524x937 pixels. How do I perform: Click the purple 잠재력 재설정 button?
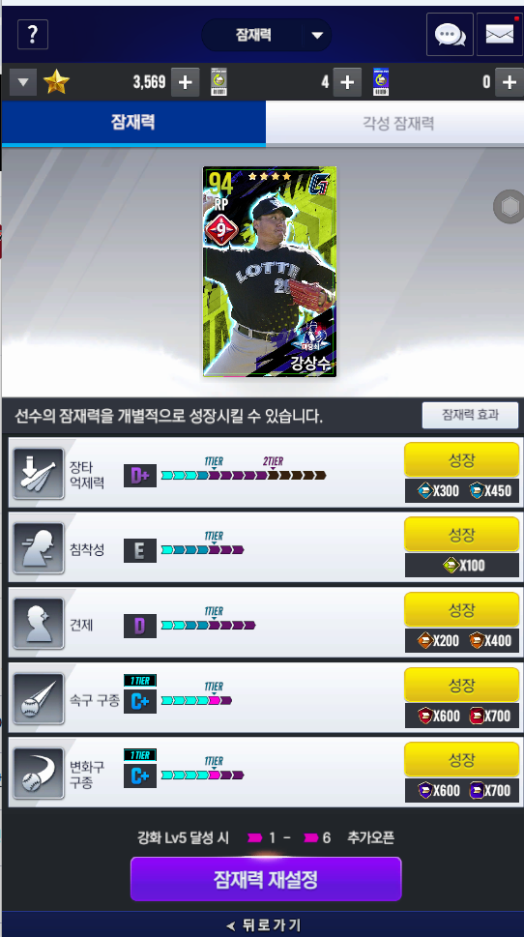tap(266, 879)
